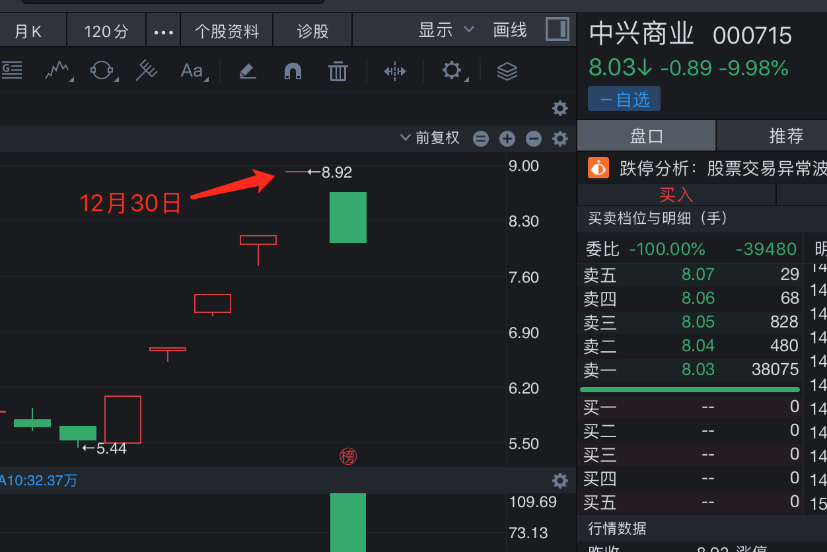Click the 画线 drawing toggle
The height and width of the screenshot is (552, 827).
[510, 30]
